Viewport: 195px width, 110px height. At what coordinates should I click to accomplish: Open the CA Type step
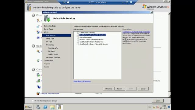(x=49, y=42)
